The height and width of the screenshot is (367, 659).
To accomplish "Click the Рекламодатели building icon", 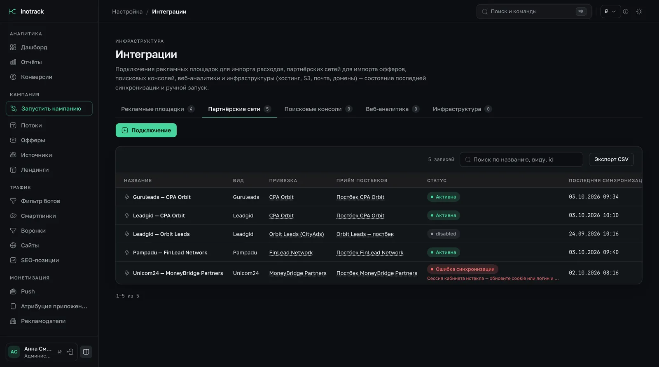I will (13, 321).
